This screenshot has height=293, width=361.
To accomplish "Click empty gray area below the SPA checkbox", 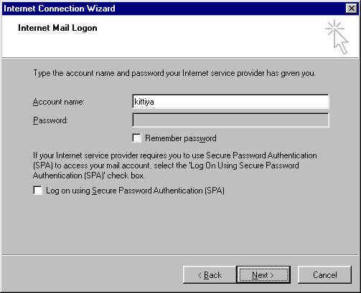I will tap(180, 224).
